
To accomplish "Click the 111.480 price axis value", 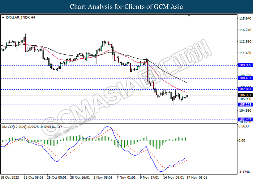I will coord(245,53).
